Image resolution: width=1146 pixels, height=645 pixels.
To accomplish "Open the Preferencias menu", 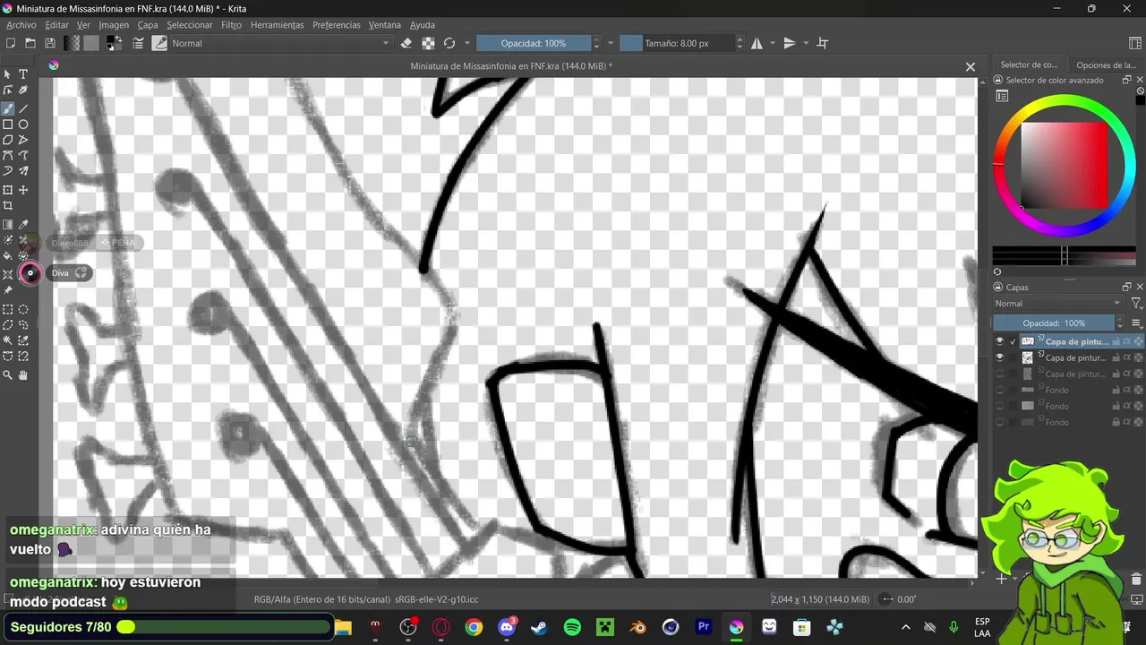I will coord(338,25).
